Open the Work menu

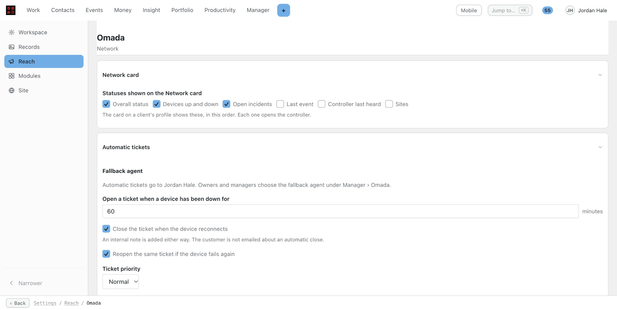coord(33,10)
